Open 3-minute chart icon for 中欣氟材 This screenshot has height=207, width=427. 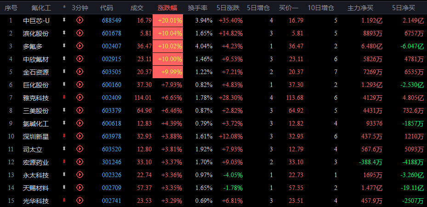click(x=80, y=58)
